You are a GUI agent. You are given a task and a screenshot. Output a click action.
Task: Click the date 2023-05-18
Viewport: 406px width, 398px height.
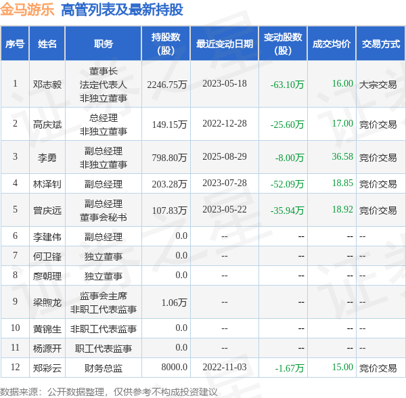(225, 83)
